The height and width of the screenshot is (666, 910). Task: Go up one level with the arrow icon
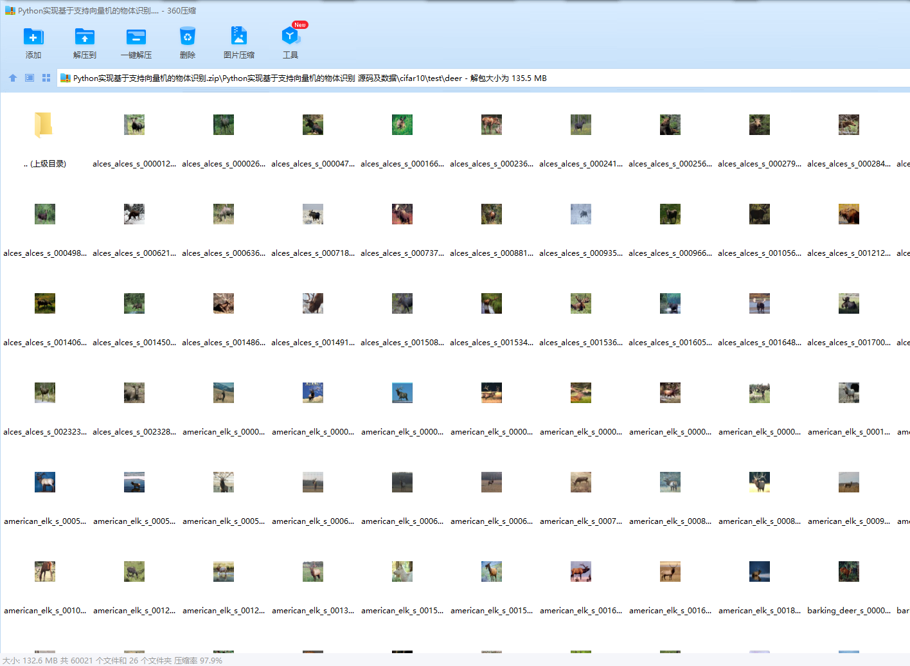click(13, 78)
